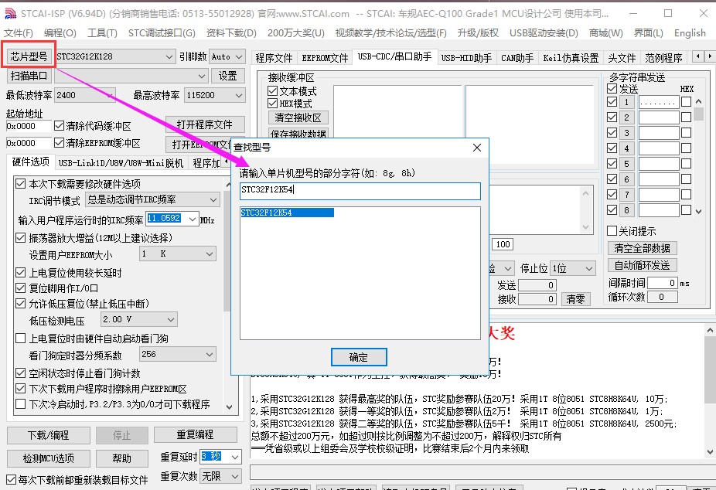Enable 上电复位时由硬件自动启动看门狗 checkbox

pyautogui.click(x=21, y=338)
